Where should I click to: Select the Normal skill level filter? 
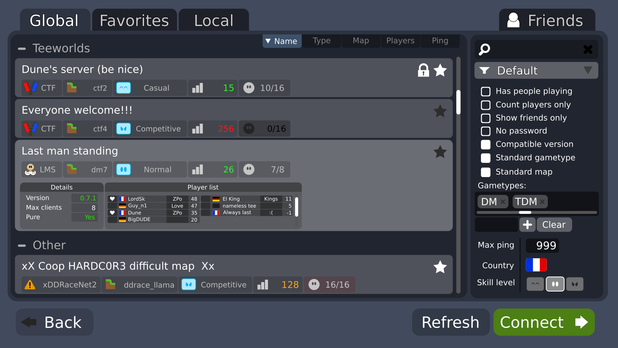[x=555, y=284]
